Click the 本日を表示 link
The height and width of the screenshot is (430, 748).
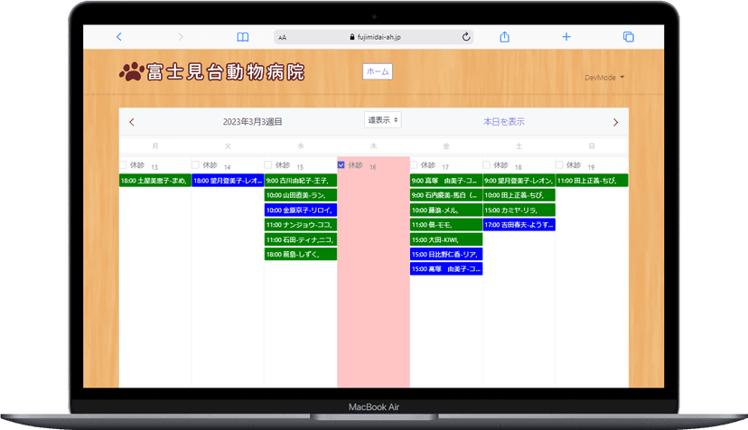(x=503, y=121)
